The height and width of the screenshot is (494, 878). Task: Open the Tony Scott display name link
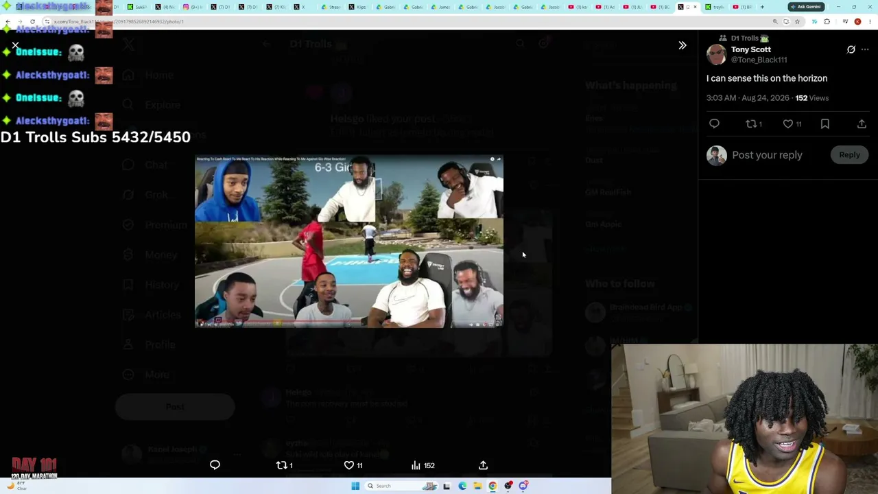[x=750, y=49]
